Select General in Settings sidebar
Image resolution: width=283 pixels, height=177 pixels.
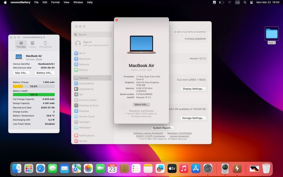click(x=92, y=78)
